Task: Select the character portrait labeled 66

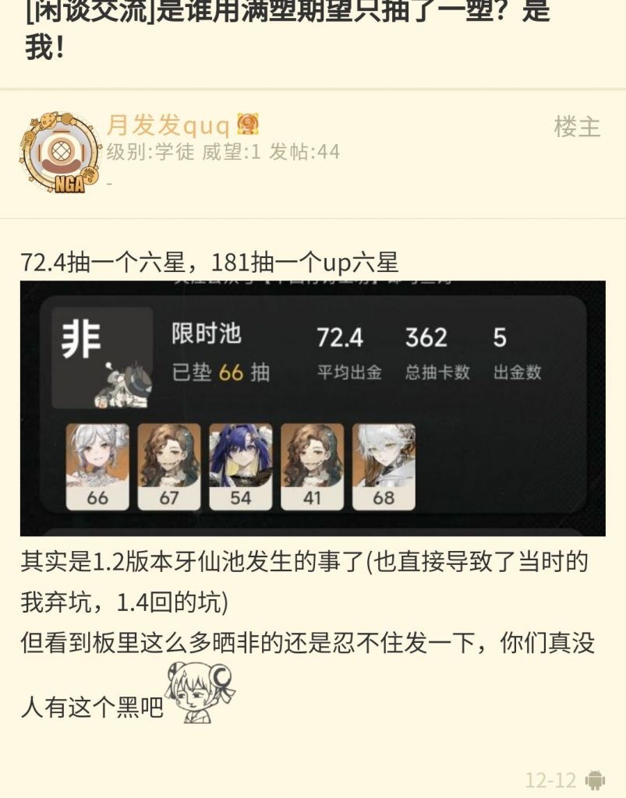Action: (x=97, y=467)
